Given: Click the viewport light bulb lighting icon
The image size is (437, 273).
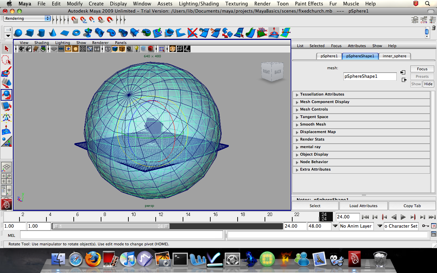Looking at the screenshot, I should [136, 49].
